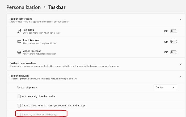This screenshot has width=186, height=117.
Task: Click the Pen menu row label
Action: click(28, 30)
